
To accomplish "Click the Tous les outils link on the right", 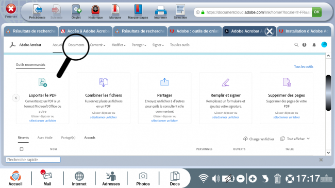I will (304, 66).
